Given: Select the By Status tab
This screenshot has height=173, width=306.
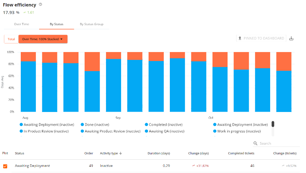Looking at the screenshot, I should click(x=56, y=24).
